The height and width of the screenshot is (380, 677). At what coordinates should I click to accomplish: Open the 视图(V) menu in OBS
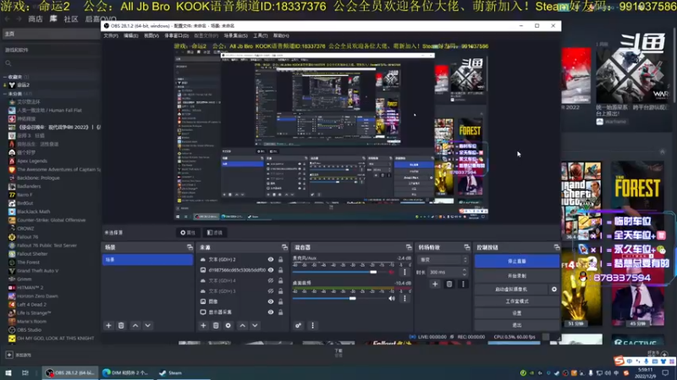click(151, 35)
